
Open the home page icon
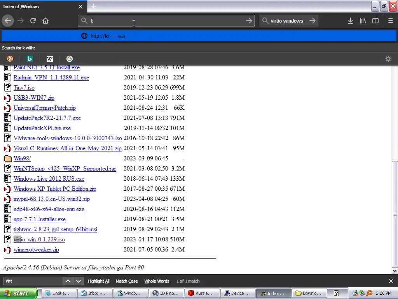(45, 21)
